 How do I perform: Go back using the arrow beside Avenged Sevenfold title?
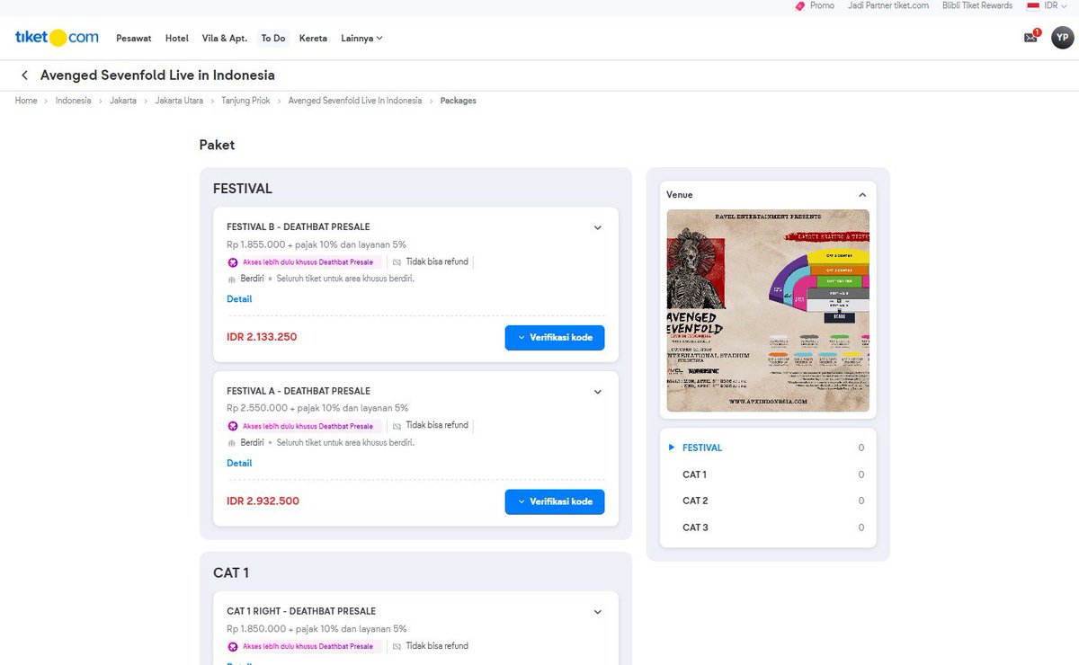tap(24, 75)
